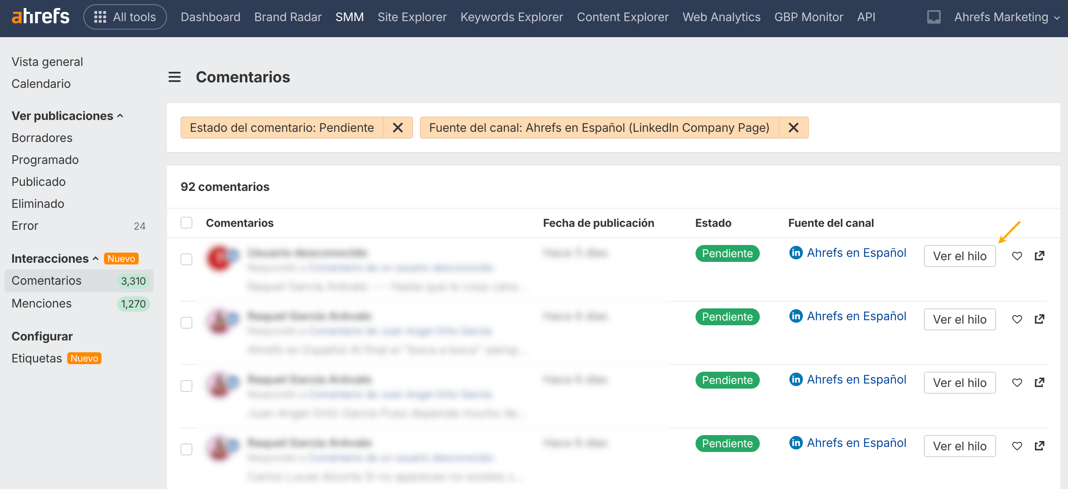Image resolution: width=1068 pixels, height=490 pixels.
Task: Open Ahrefs en Español link in third row
Action: click(857, 379)
